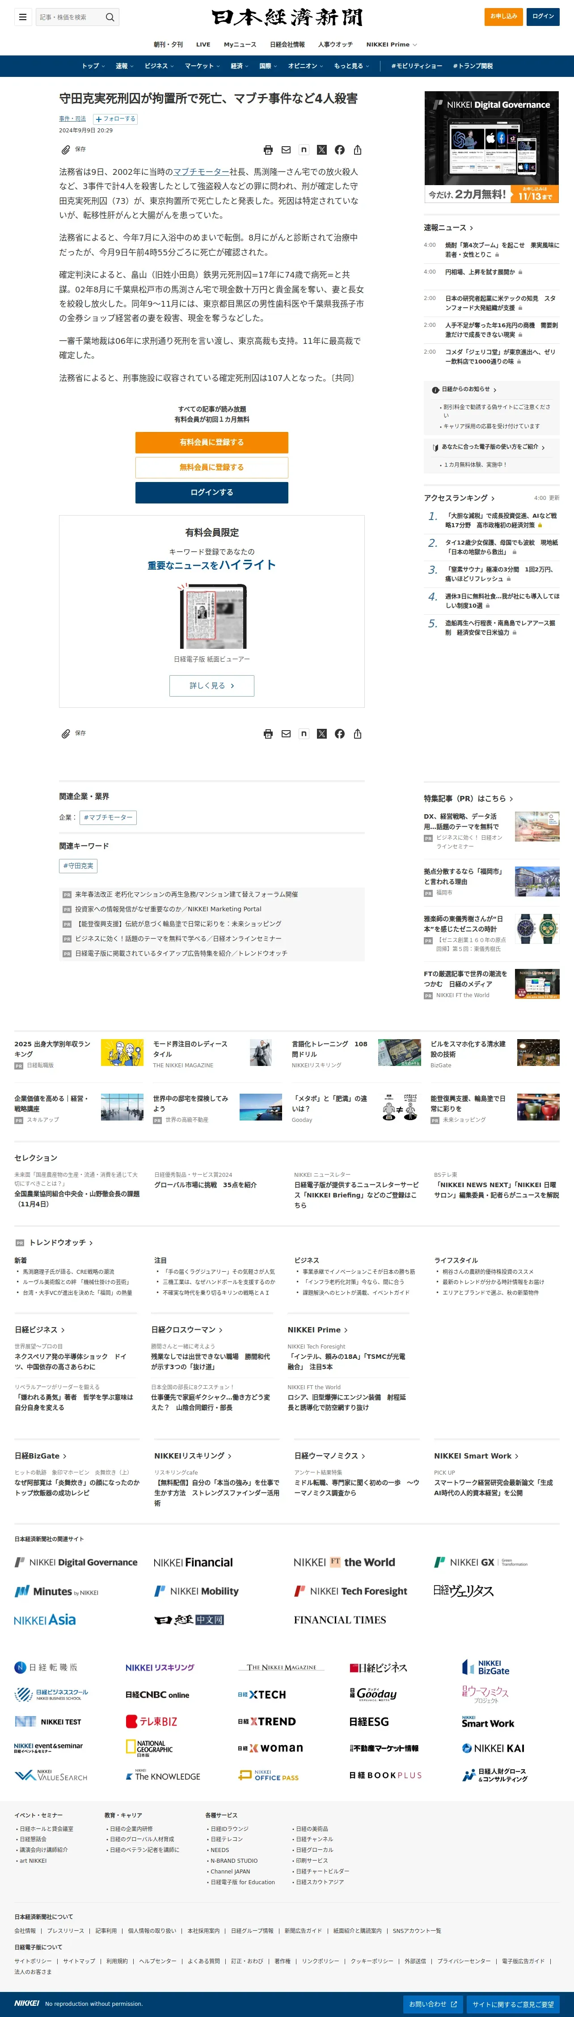Viewport: 574px width, 2017px height.
Task: Open ranking item 3 「窒素サウナ」 article
Action: pyautogui.click(x=501, y=574)
